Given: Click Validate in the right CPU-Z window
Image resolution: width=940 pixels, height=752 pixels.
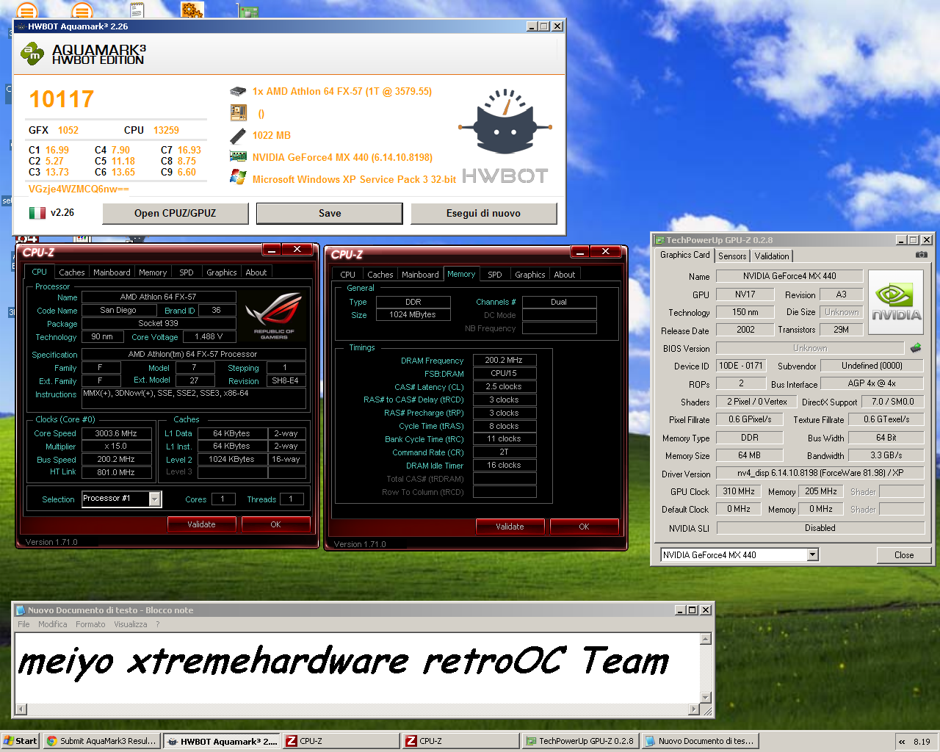Looking at the screenshot, I should [510, 527].
